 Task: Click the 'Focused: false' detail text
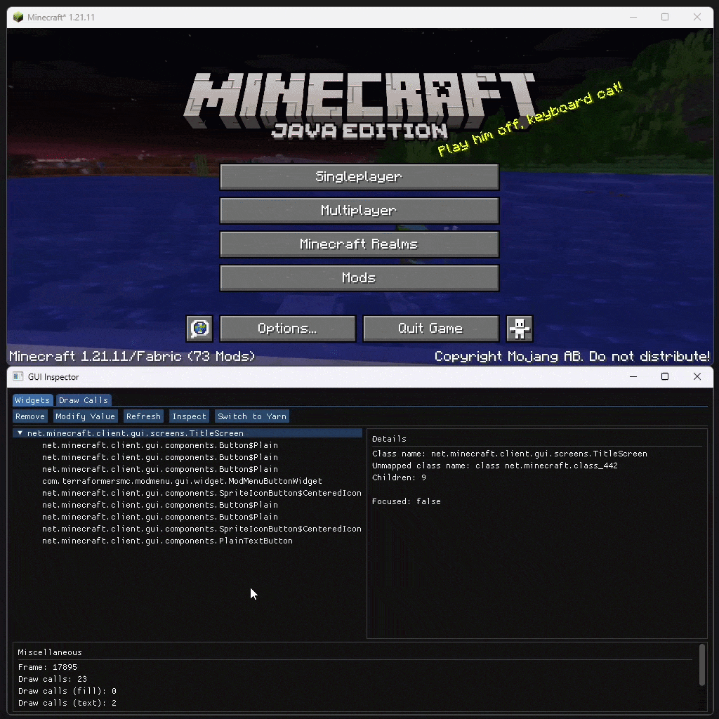click(x=407, y=501)
